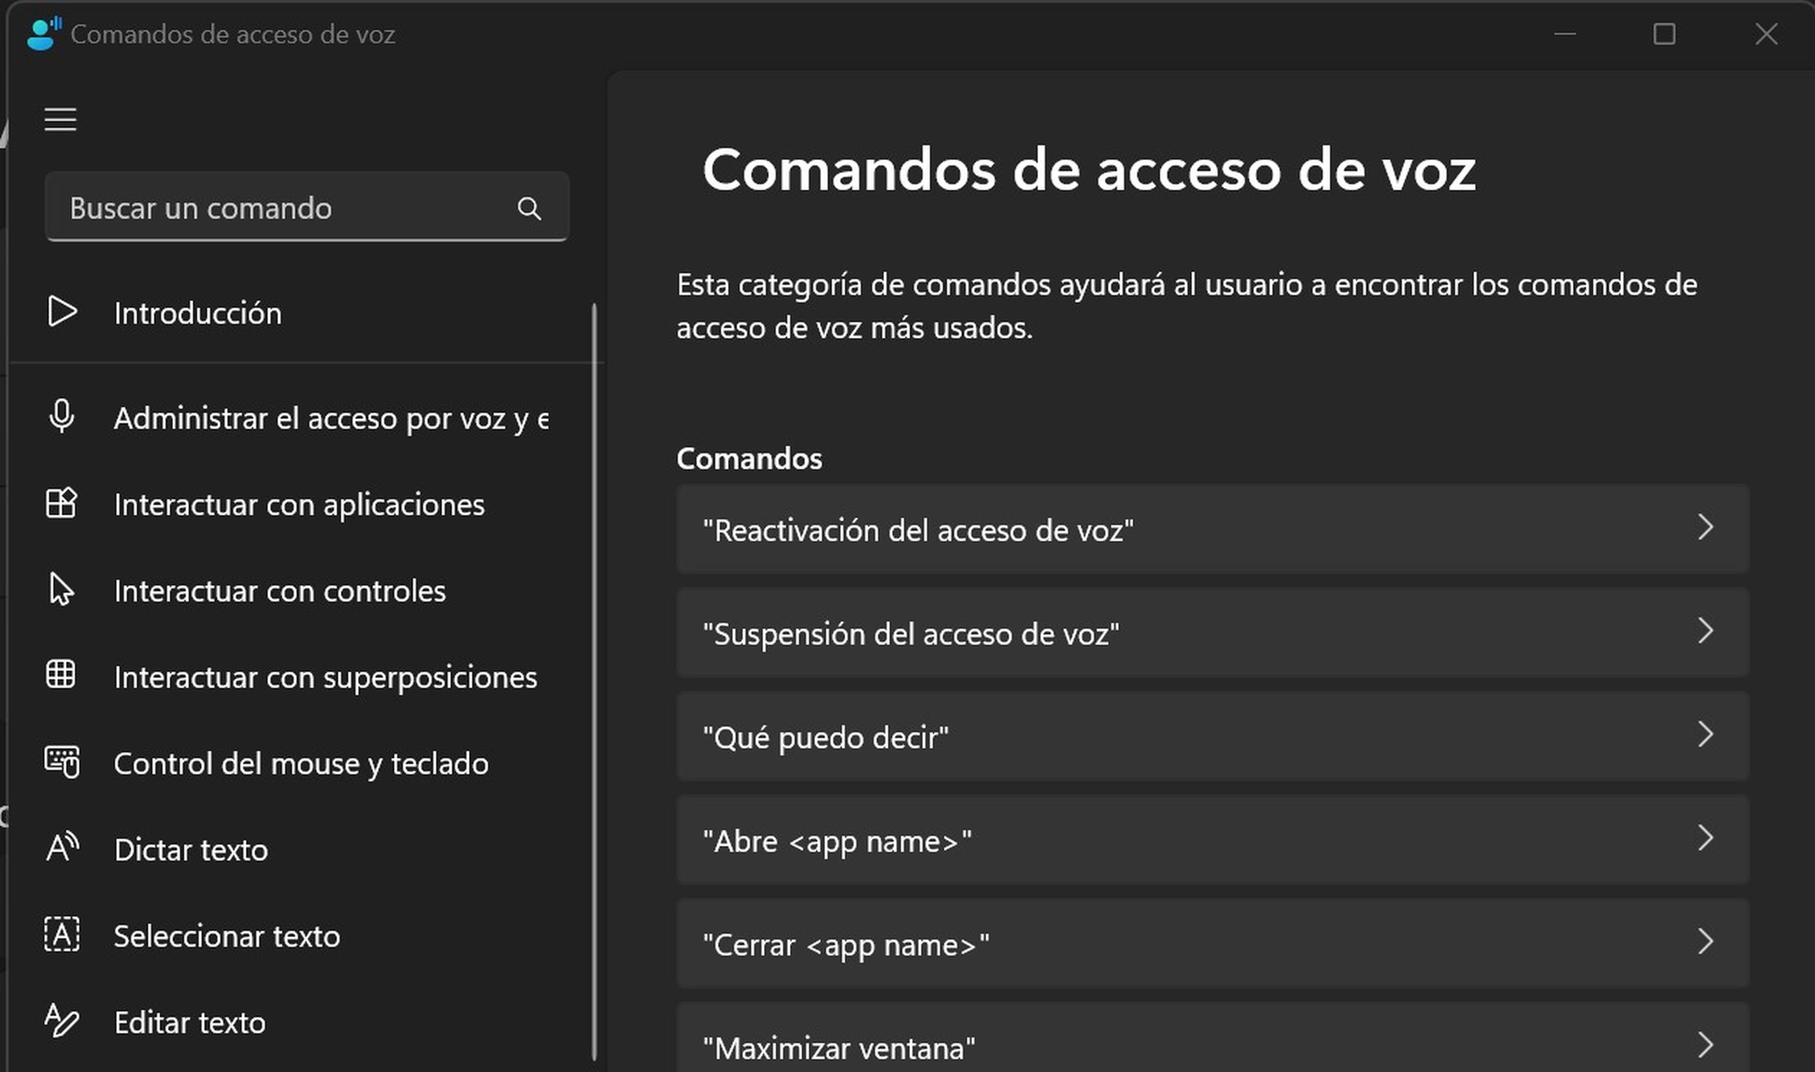Image resolution: width=1815 pixels, height=1072 pixels.
Task: Click the cursor icon for Interactuar con controles
Action: tap(61, 590)
